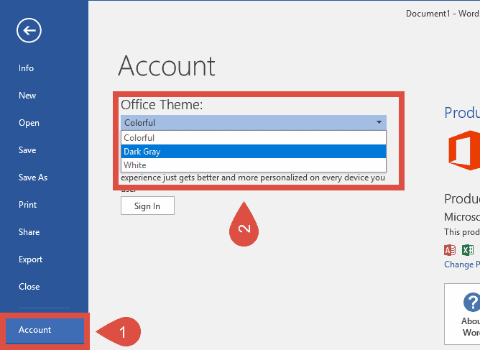480x350 pixels.
Task: Go to the Share section
Action: tap(29, 232)
